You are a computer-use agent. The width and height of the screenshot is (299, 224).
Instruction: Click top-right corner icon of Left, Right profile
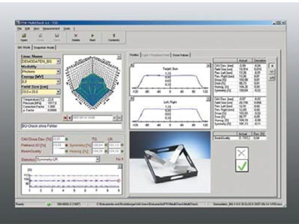point(208,99)
